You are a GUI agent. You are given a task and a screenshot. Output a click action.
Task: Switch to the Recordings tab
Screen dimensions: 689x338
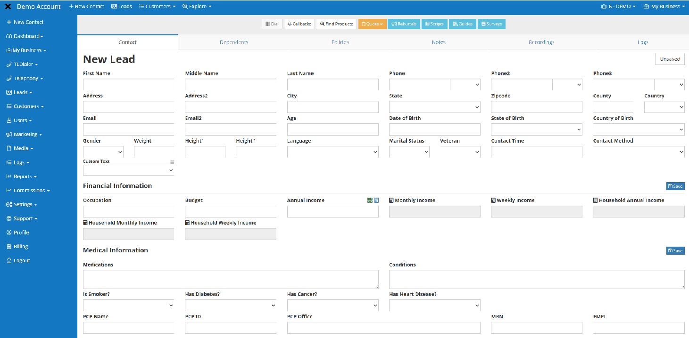click(541, 42)
